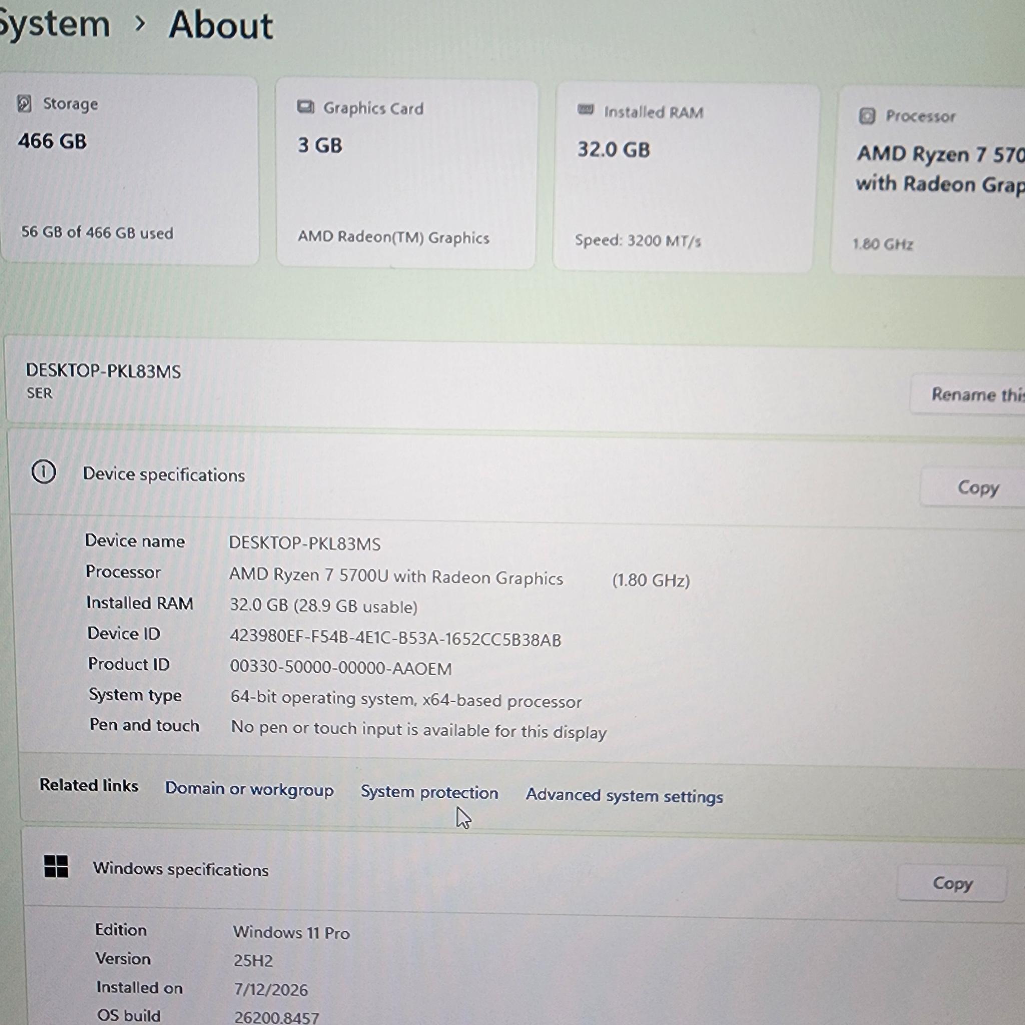Image resolution: width=1025 pixels, height=1025 pixels.
Task: Select Device name value DESKTOP-PKL83MS
Action: pos(305,543)
